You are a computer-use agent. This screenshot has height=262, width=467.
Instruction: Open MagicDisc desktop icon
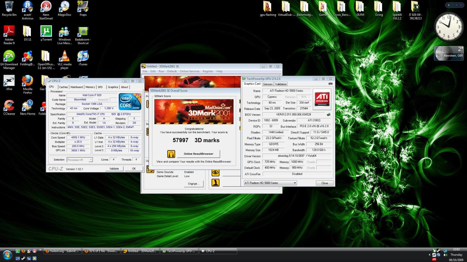point(65,9)
